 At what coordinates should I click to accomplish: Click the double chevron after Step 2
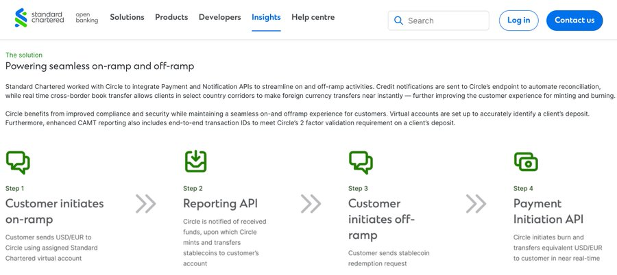pyautogui.click(x=311, y=203)
